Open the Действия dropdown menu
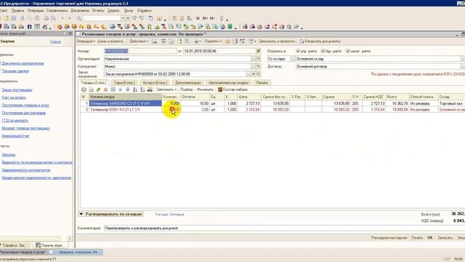 tap(139, 41)
